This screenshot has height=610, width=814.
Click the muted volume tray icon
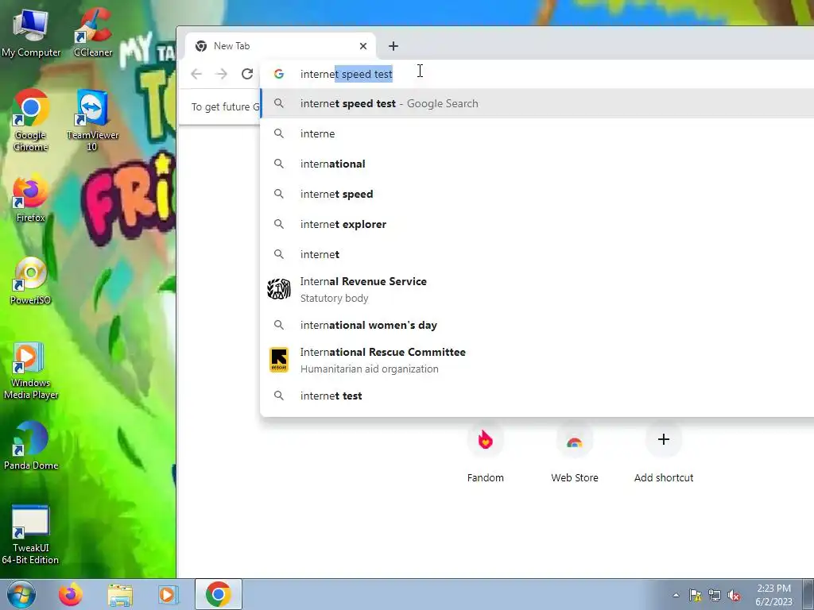734,595
